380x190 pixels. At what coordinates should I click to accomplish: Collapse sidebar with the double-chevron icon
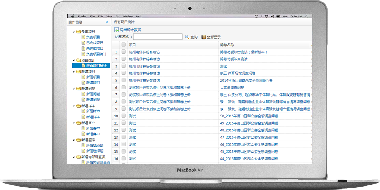click(107, 22)
